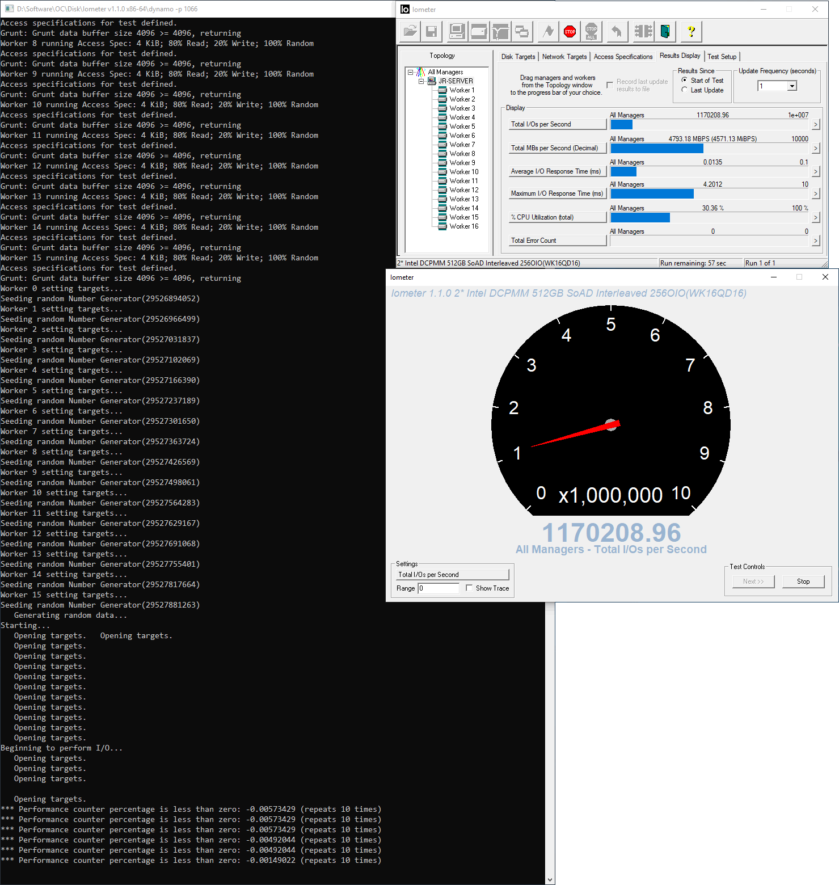
Task: Click the Iometer logo icon in title bar
Action: click(x=405, y=9)
